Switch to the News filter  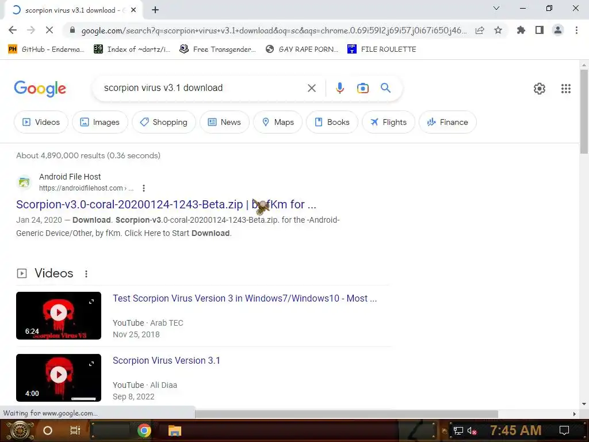click(224, 122)
